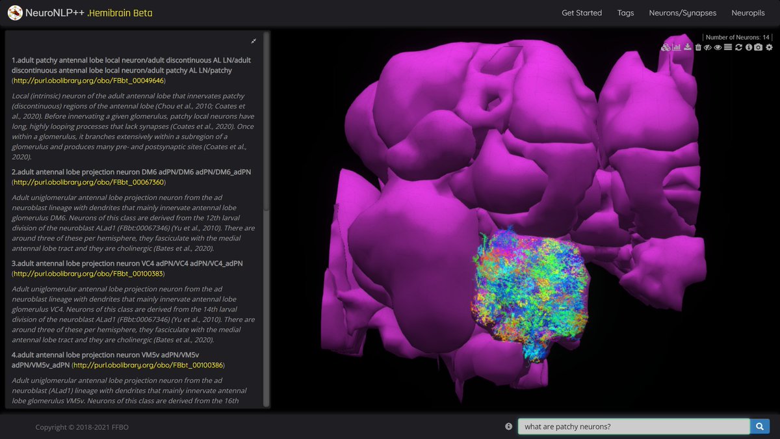
Task: Toggle the eye show-all icon
Action: [718, 47]
